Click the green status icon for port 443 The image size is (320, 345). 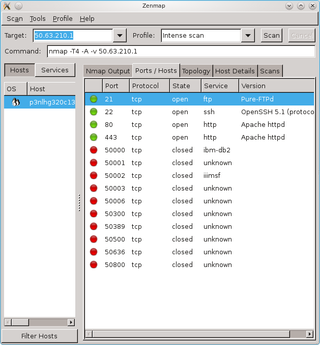tap(94, 137)
